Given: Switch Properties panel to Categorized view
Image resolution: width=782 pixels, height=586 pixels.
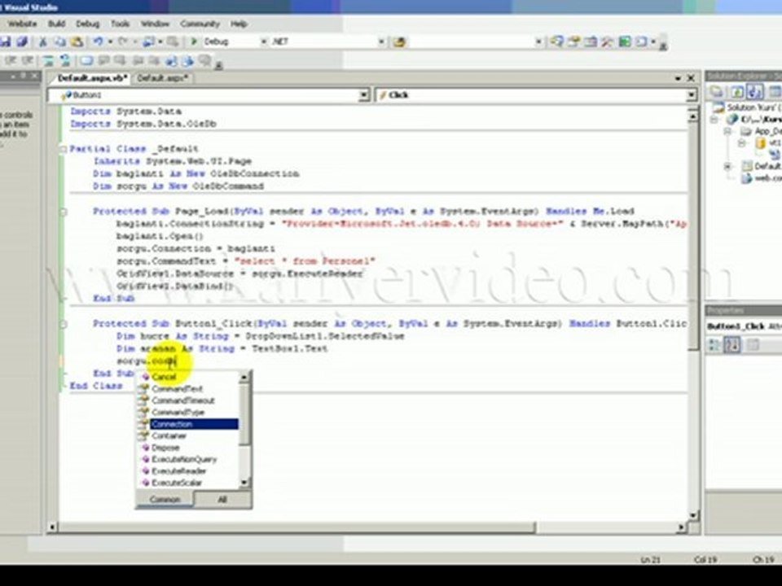Looking at the screenshot, I should click(x=714, y=345).
